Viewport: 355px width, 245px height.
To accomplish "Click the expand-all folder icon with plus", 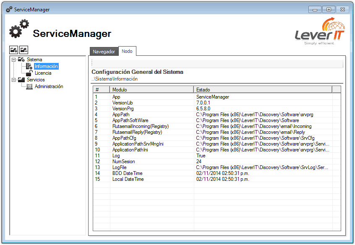I will [13, 50].
